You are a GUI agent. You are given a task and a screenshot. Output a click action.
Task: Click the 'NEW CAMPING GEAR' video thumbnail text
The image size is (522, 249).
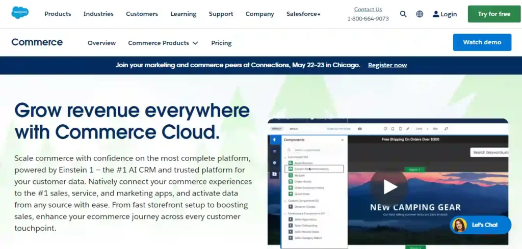(415, 207)
